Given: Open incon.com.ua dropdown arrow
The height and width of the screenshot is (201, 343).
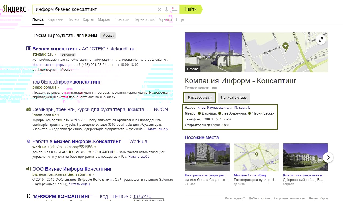Looking at the screenshot, I should point(58,115).
